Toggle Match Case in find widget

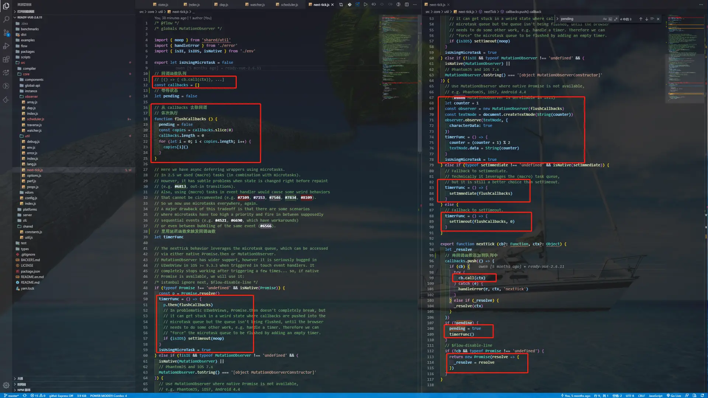click(x=604, y=19)
